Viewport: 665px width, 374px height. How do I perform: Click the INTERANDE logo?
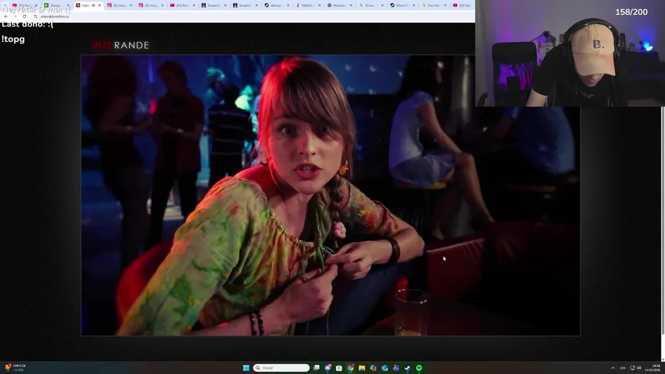tap(120, 45)
